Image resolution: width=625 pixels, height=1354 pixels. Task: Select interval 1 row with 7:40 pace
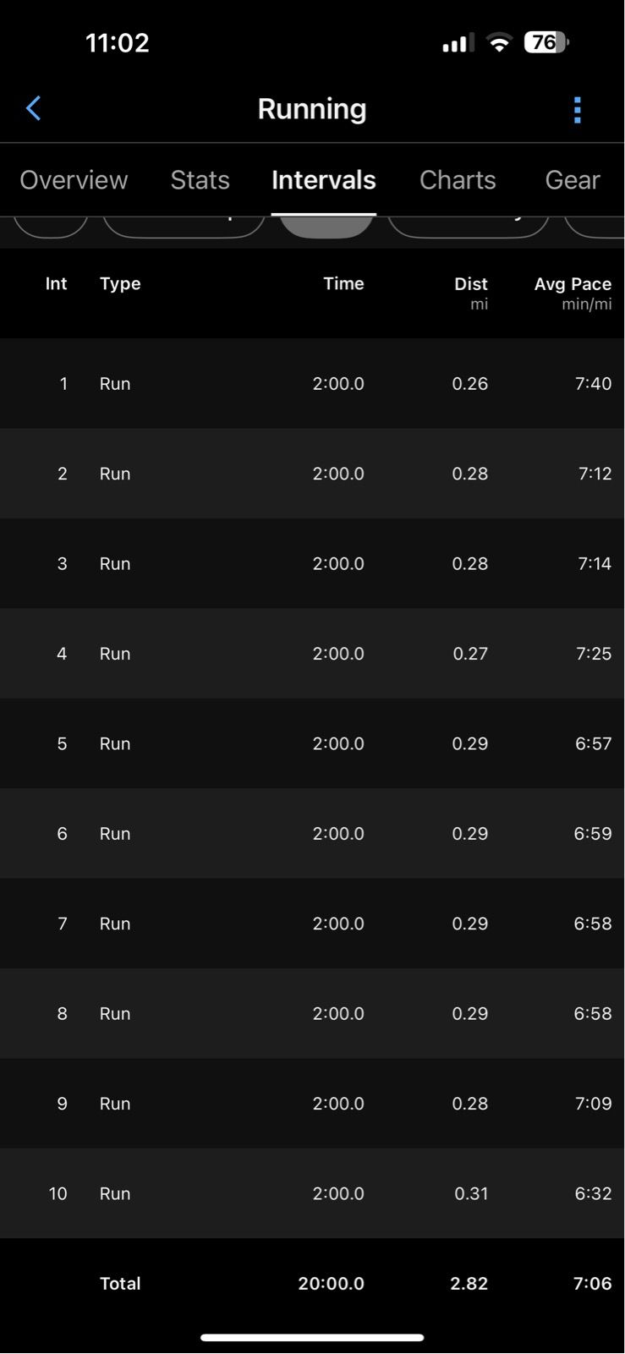pos(312,383)
